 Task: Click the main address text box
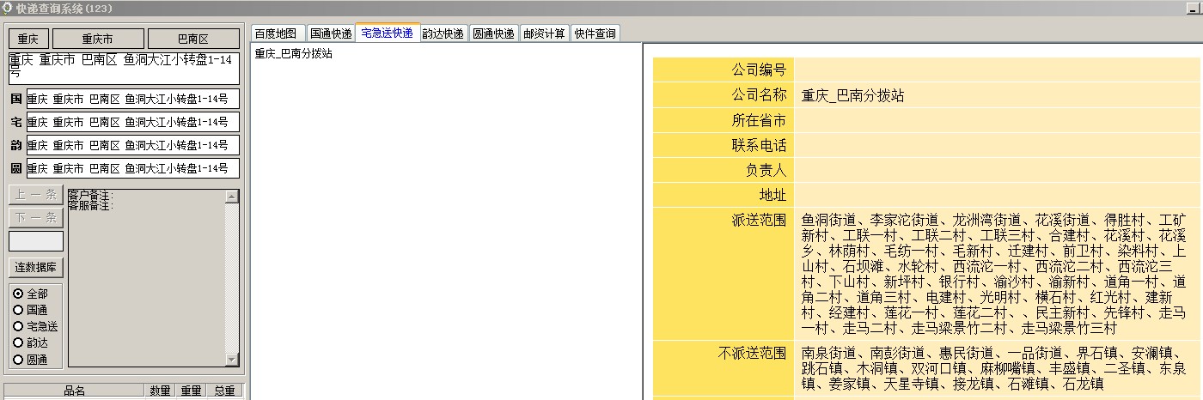pyautogui.click(x=124, y=69)
